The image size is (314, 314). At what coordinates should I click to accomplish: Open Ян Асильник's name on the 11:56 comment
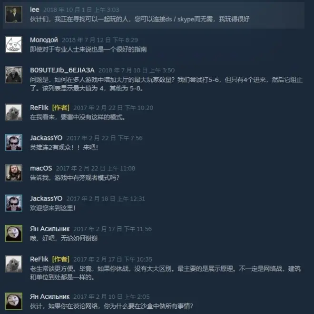(49, 229)
